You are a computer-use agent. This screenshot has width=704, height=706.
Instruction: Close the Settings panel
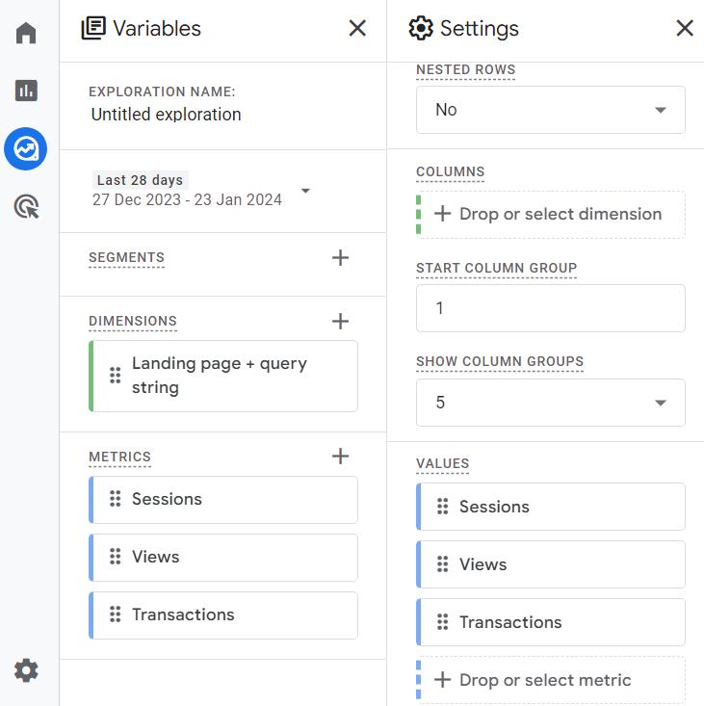tap(685, 29)
